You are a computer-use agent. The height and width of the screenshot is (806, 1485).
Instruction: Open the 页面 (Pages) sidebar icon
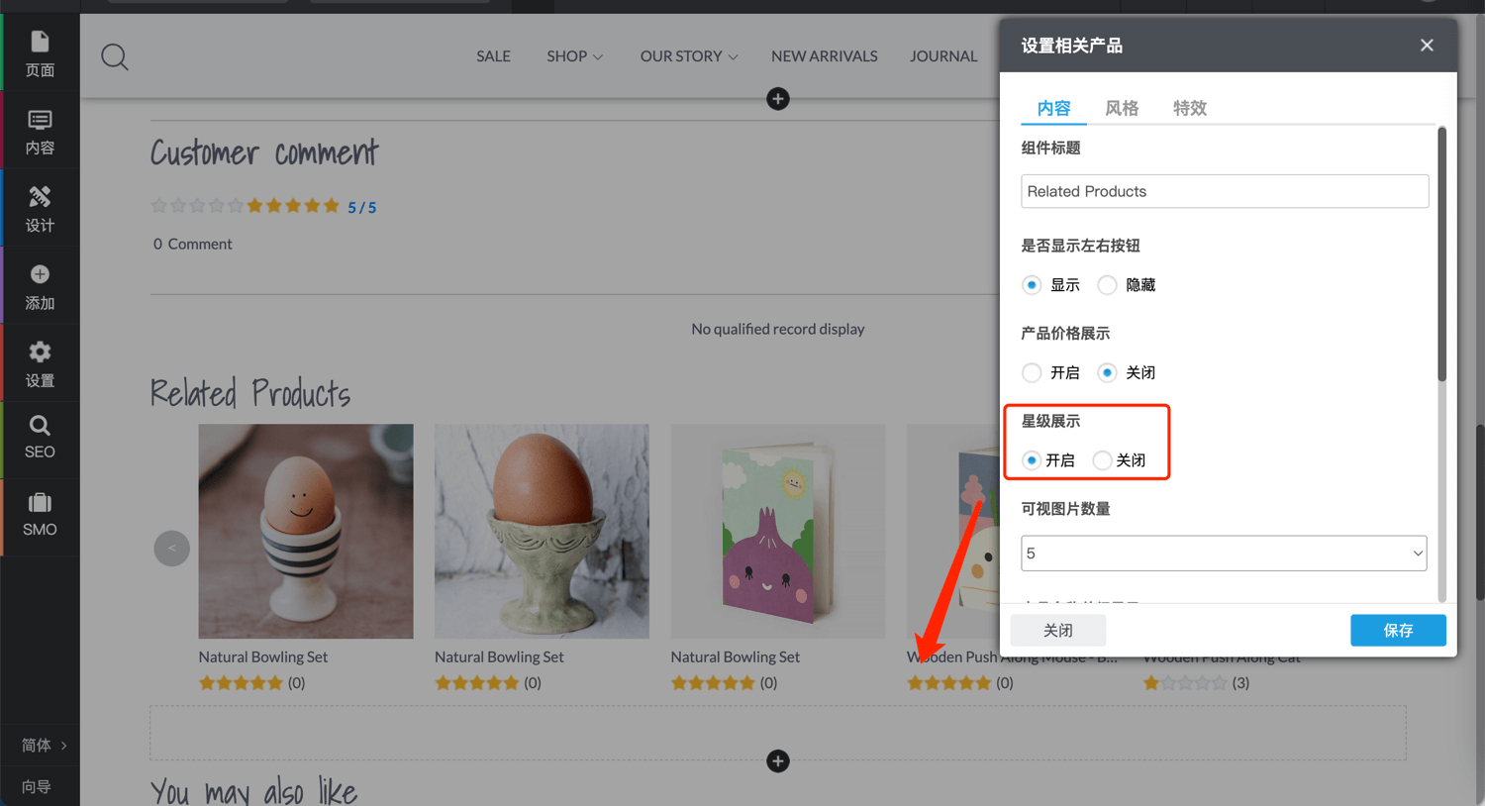coord(40,52)
